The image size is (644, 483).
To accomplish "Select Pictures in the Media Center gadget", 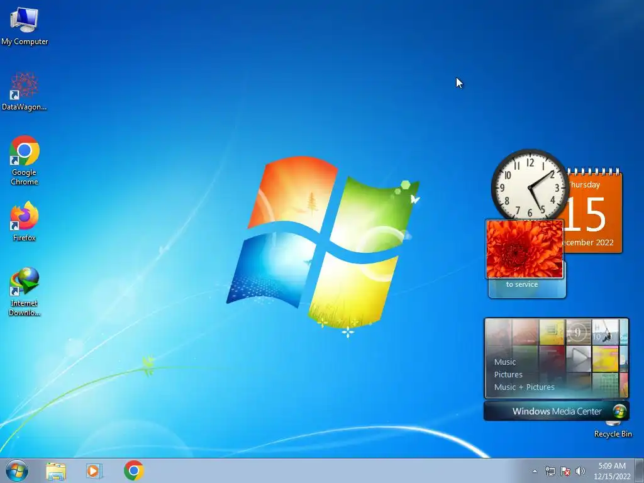I will click(x=508, y=375).
